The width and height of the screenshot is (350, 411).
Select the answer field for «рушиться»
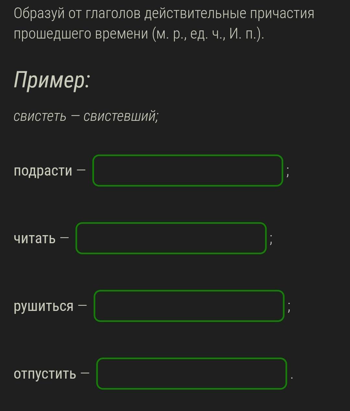coord(189,306)
